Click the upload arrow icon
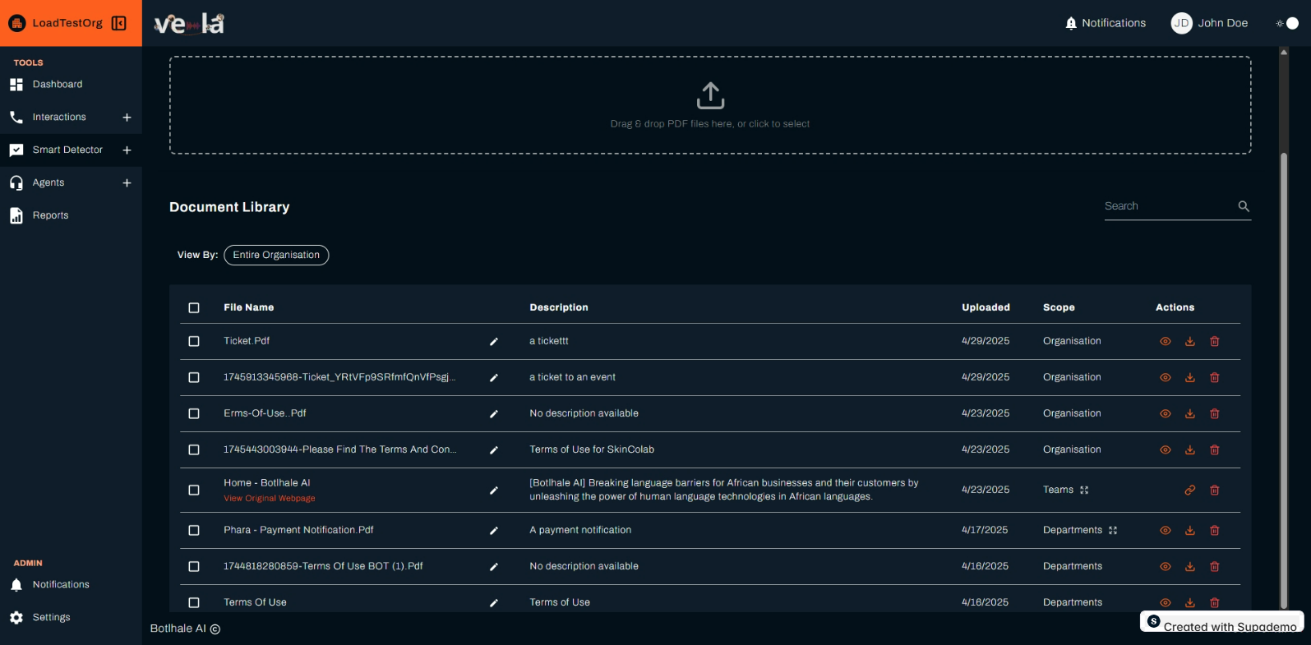This screenshot has width=1311, height=645. pos(710,95)
